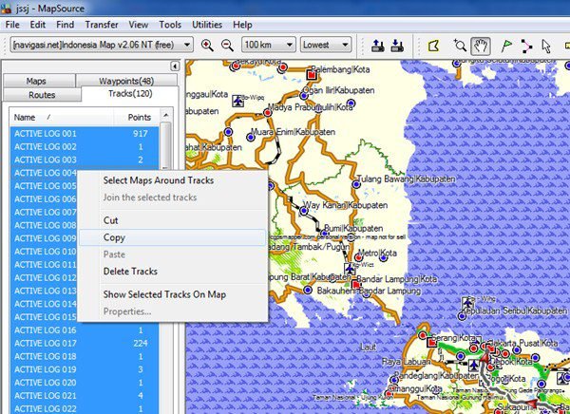Collapse the left data panel arrow
Image resolution: width=570 pixels, height=414 pixels.
tap(175, 66)
